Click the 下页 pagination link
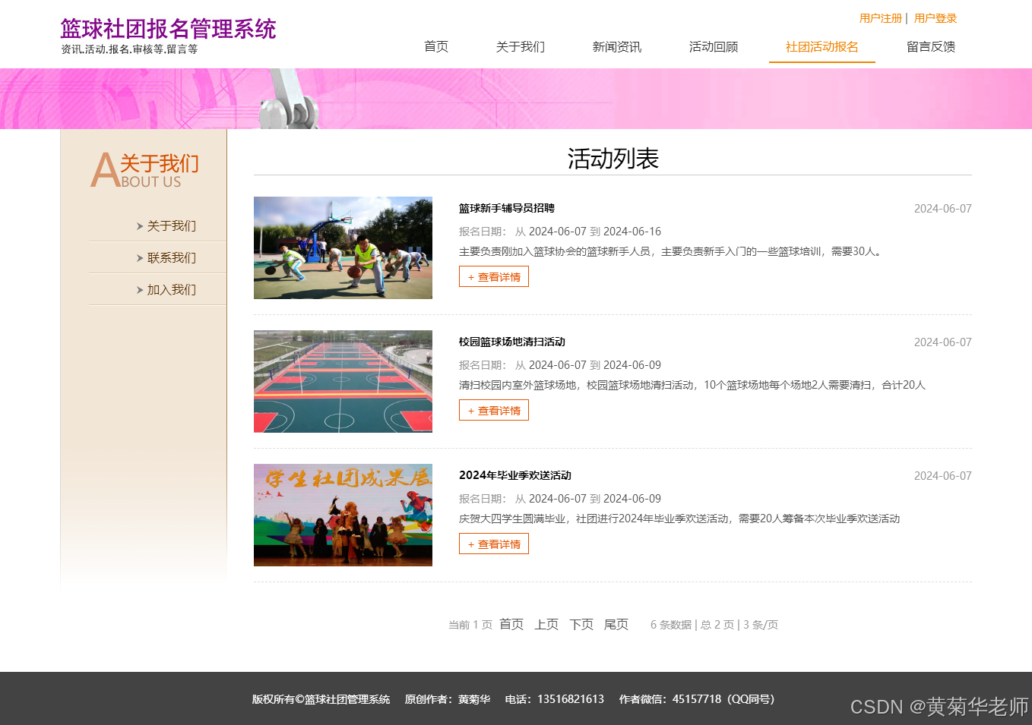Viewport: 1032px width, 725px height. click(x=581, y=624)
